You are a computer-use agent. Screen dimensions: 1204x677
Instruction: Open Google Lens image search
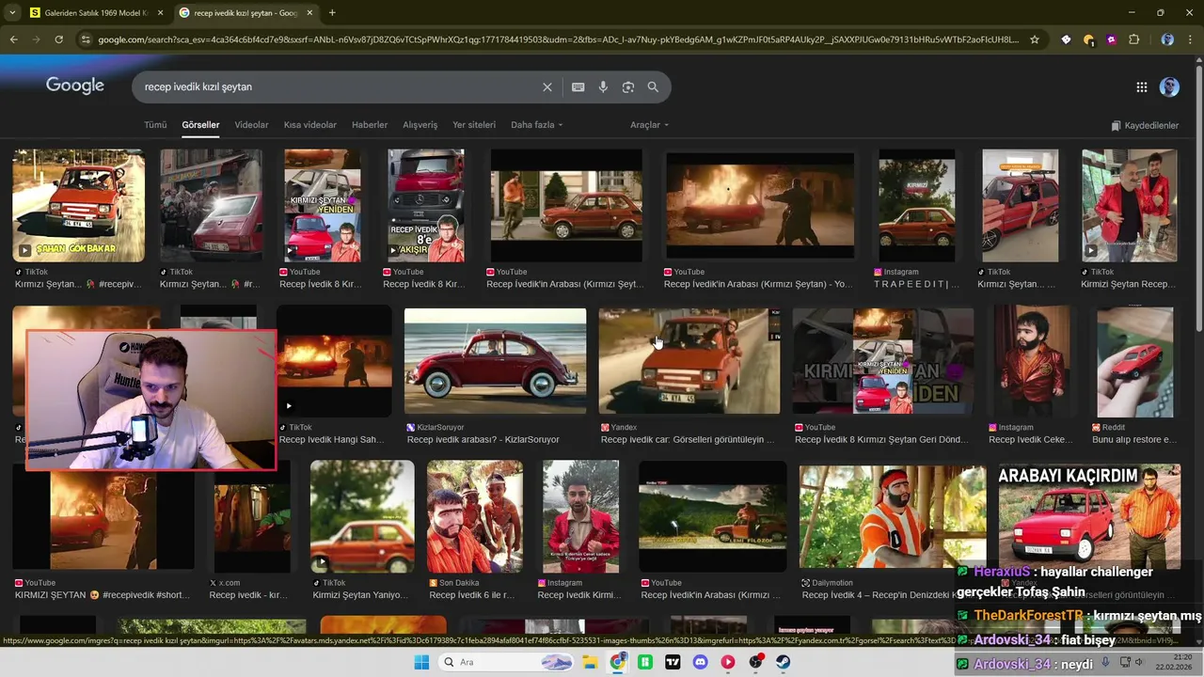628,87
